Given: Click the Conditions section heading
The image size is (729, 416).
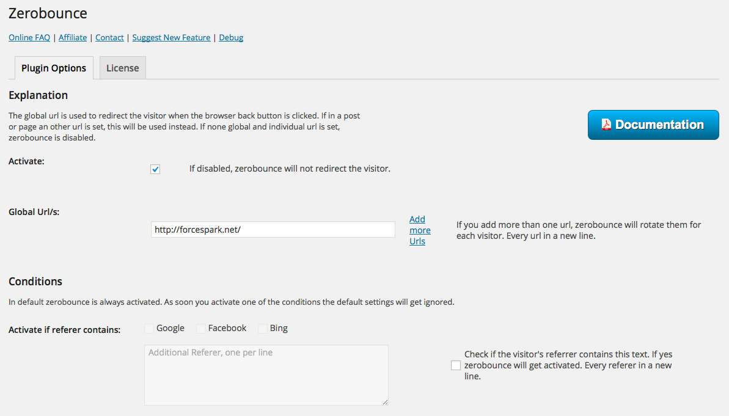Looking at the screenshot, I should coord(35,282).
